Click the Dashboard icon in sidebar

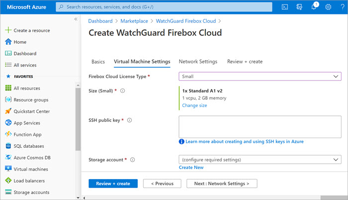point(8,53)
